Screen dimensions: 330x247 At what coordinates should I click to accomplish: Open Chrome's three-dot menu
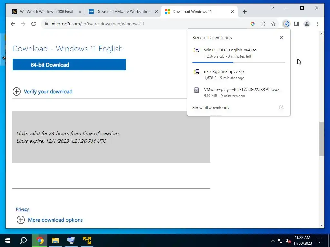tap(317, 24)
